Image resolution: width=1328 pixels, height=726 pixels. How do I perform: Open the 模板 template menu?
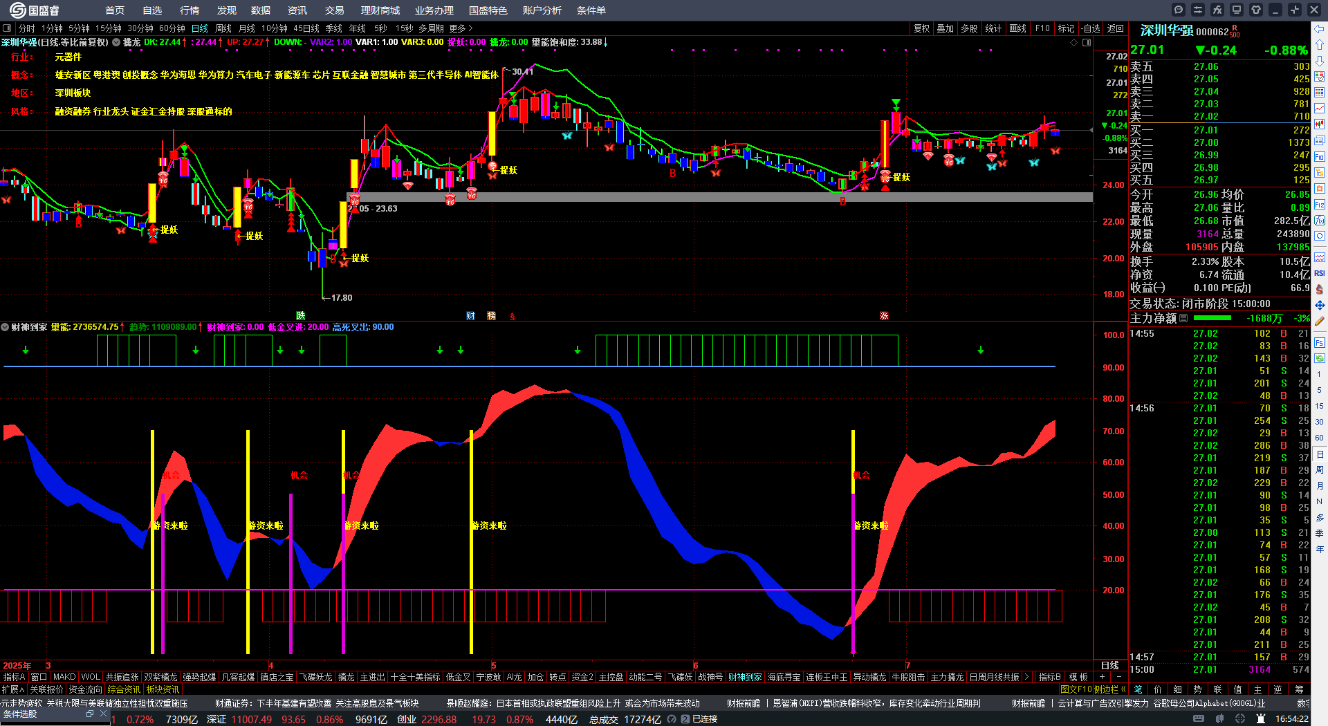(1078, 677)
